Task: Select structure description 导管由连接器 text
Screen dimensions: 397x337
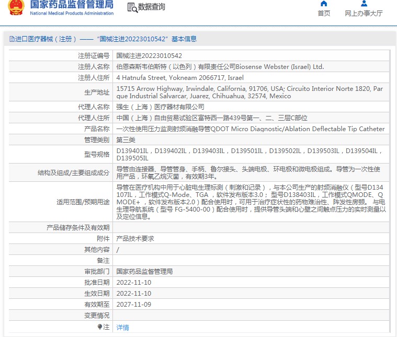Action: pyautogui.click(x=248, y=173)
